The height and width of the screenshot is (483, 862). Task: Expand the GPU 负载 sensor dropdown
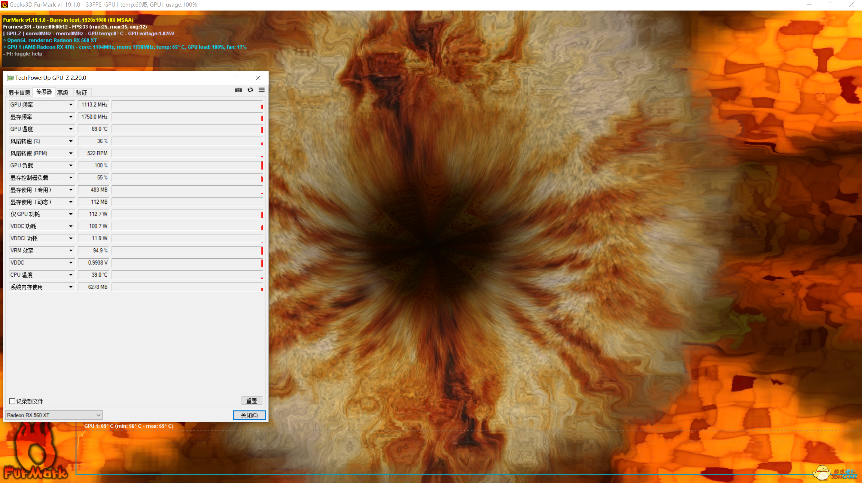tap(71, 165)
